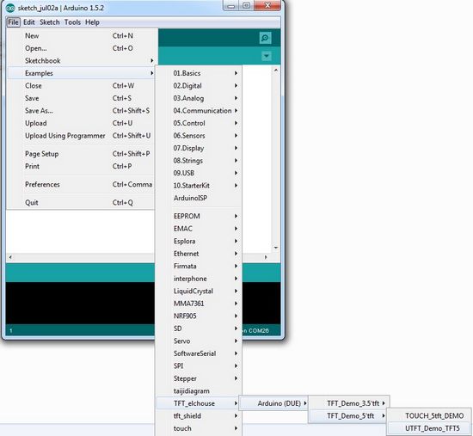Click the editor vertical scrollbar up arrow
Viewport: 473px width, 436px height.
[276, 71]
